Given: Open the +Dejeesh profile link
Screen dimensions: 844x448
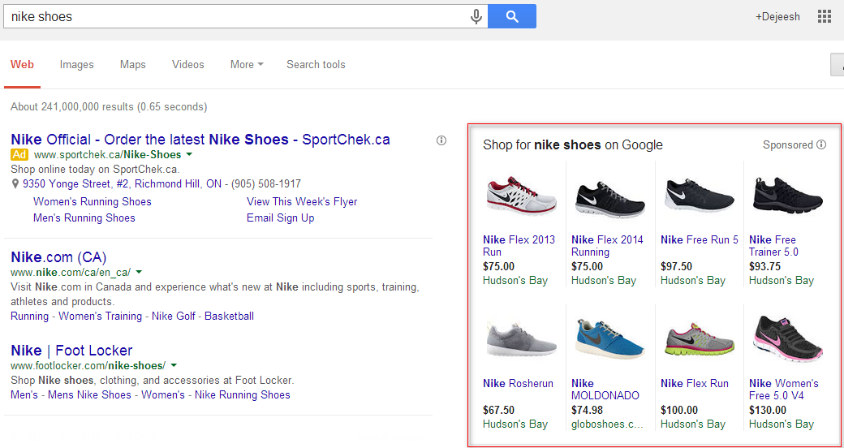Looking at the screenshot, I should click(777, 17).
